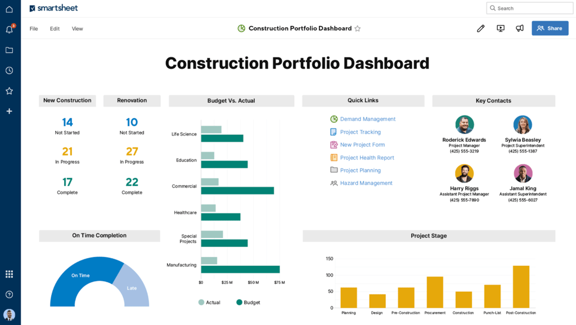Open the File menu
Viewport: 576px width, 325px height.
pos(33,28)
